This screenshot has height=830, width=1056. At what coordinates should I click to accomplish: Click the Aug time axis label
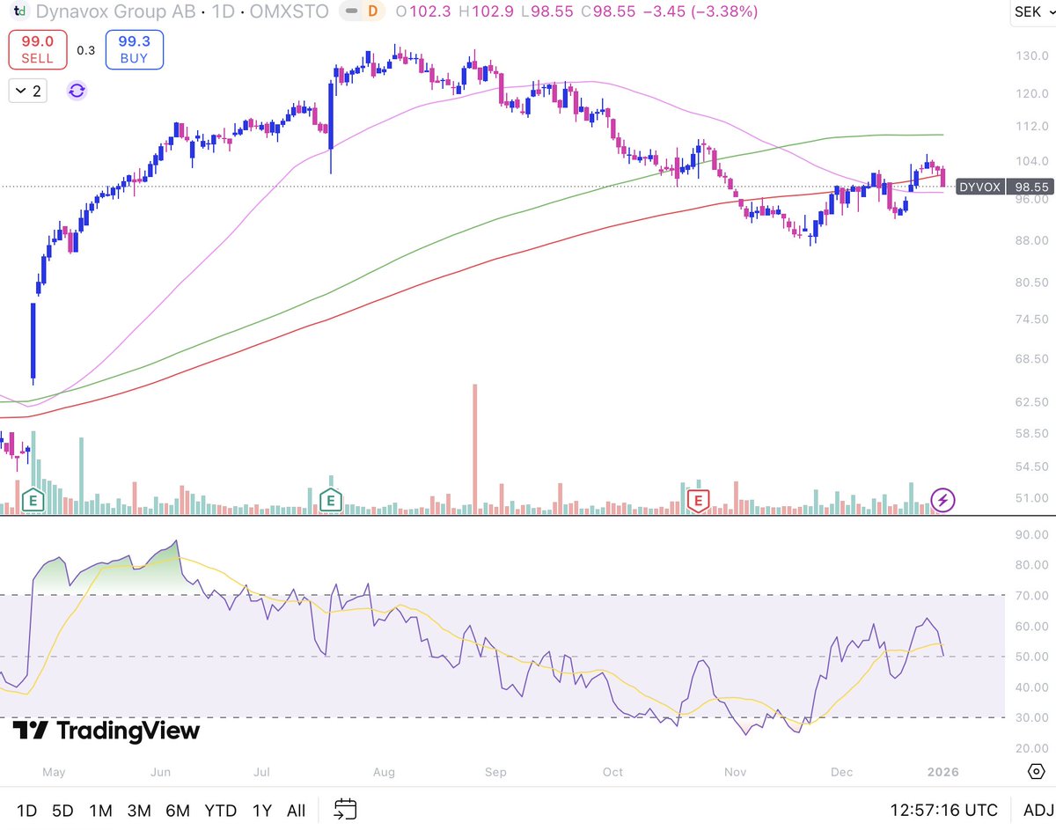click(384, 772)
